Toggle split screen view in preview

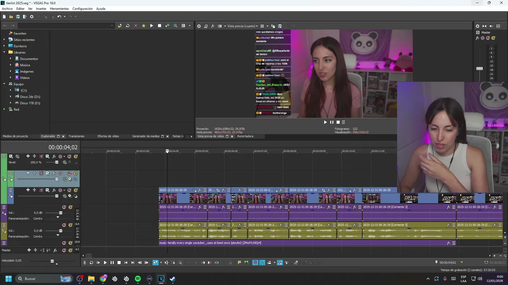pos(219,26)
